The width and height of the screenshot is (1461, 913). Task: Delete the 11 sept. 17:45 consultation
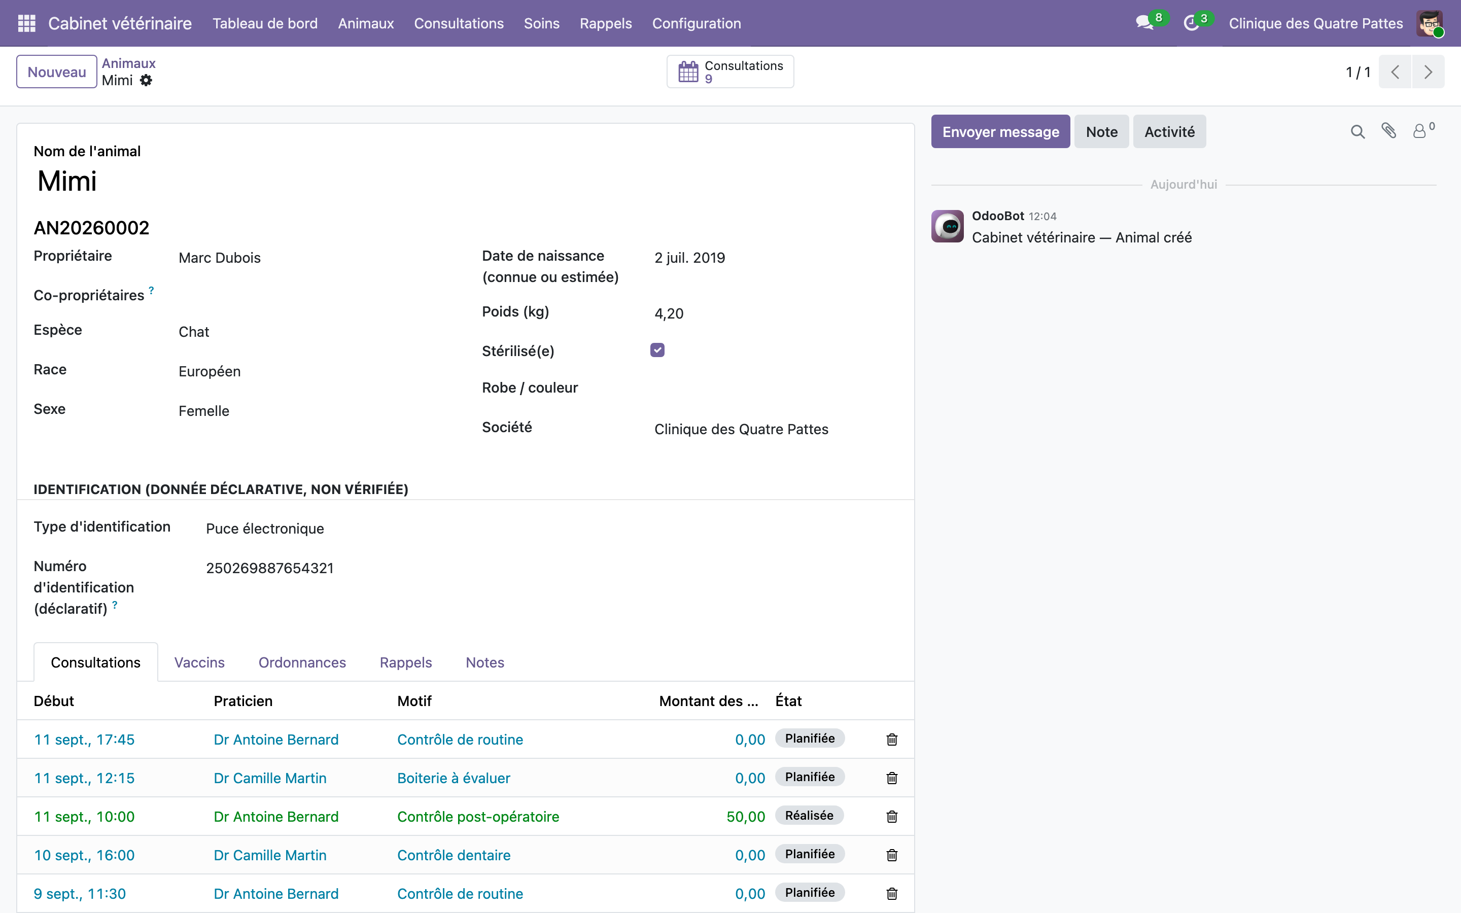[x=892, y=740]
